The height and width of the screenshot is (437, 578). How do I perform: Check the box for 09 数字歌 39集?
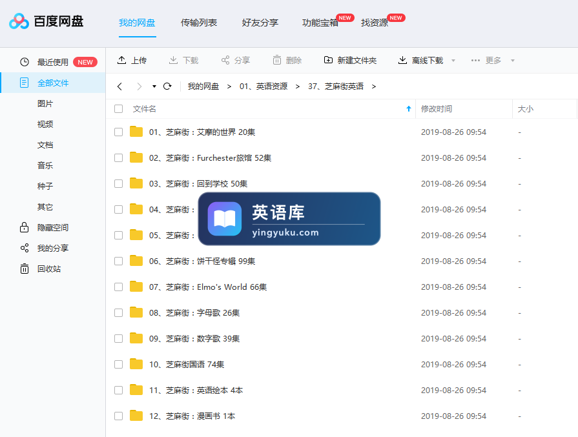tap(118, 338)
